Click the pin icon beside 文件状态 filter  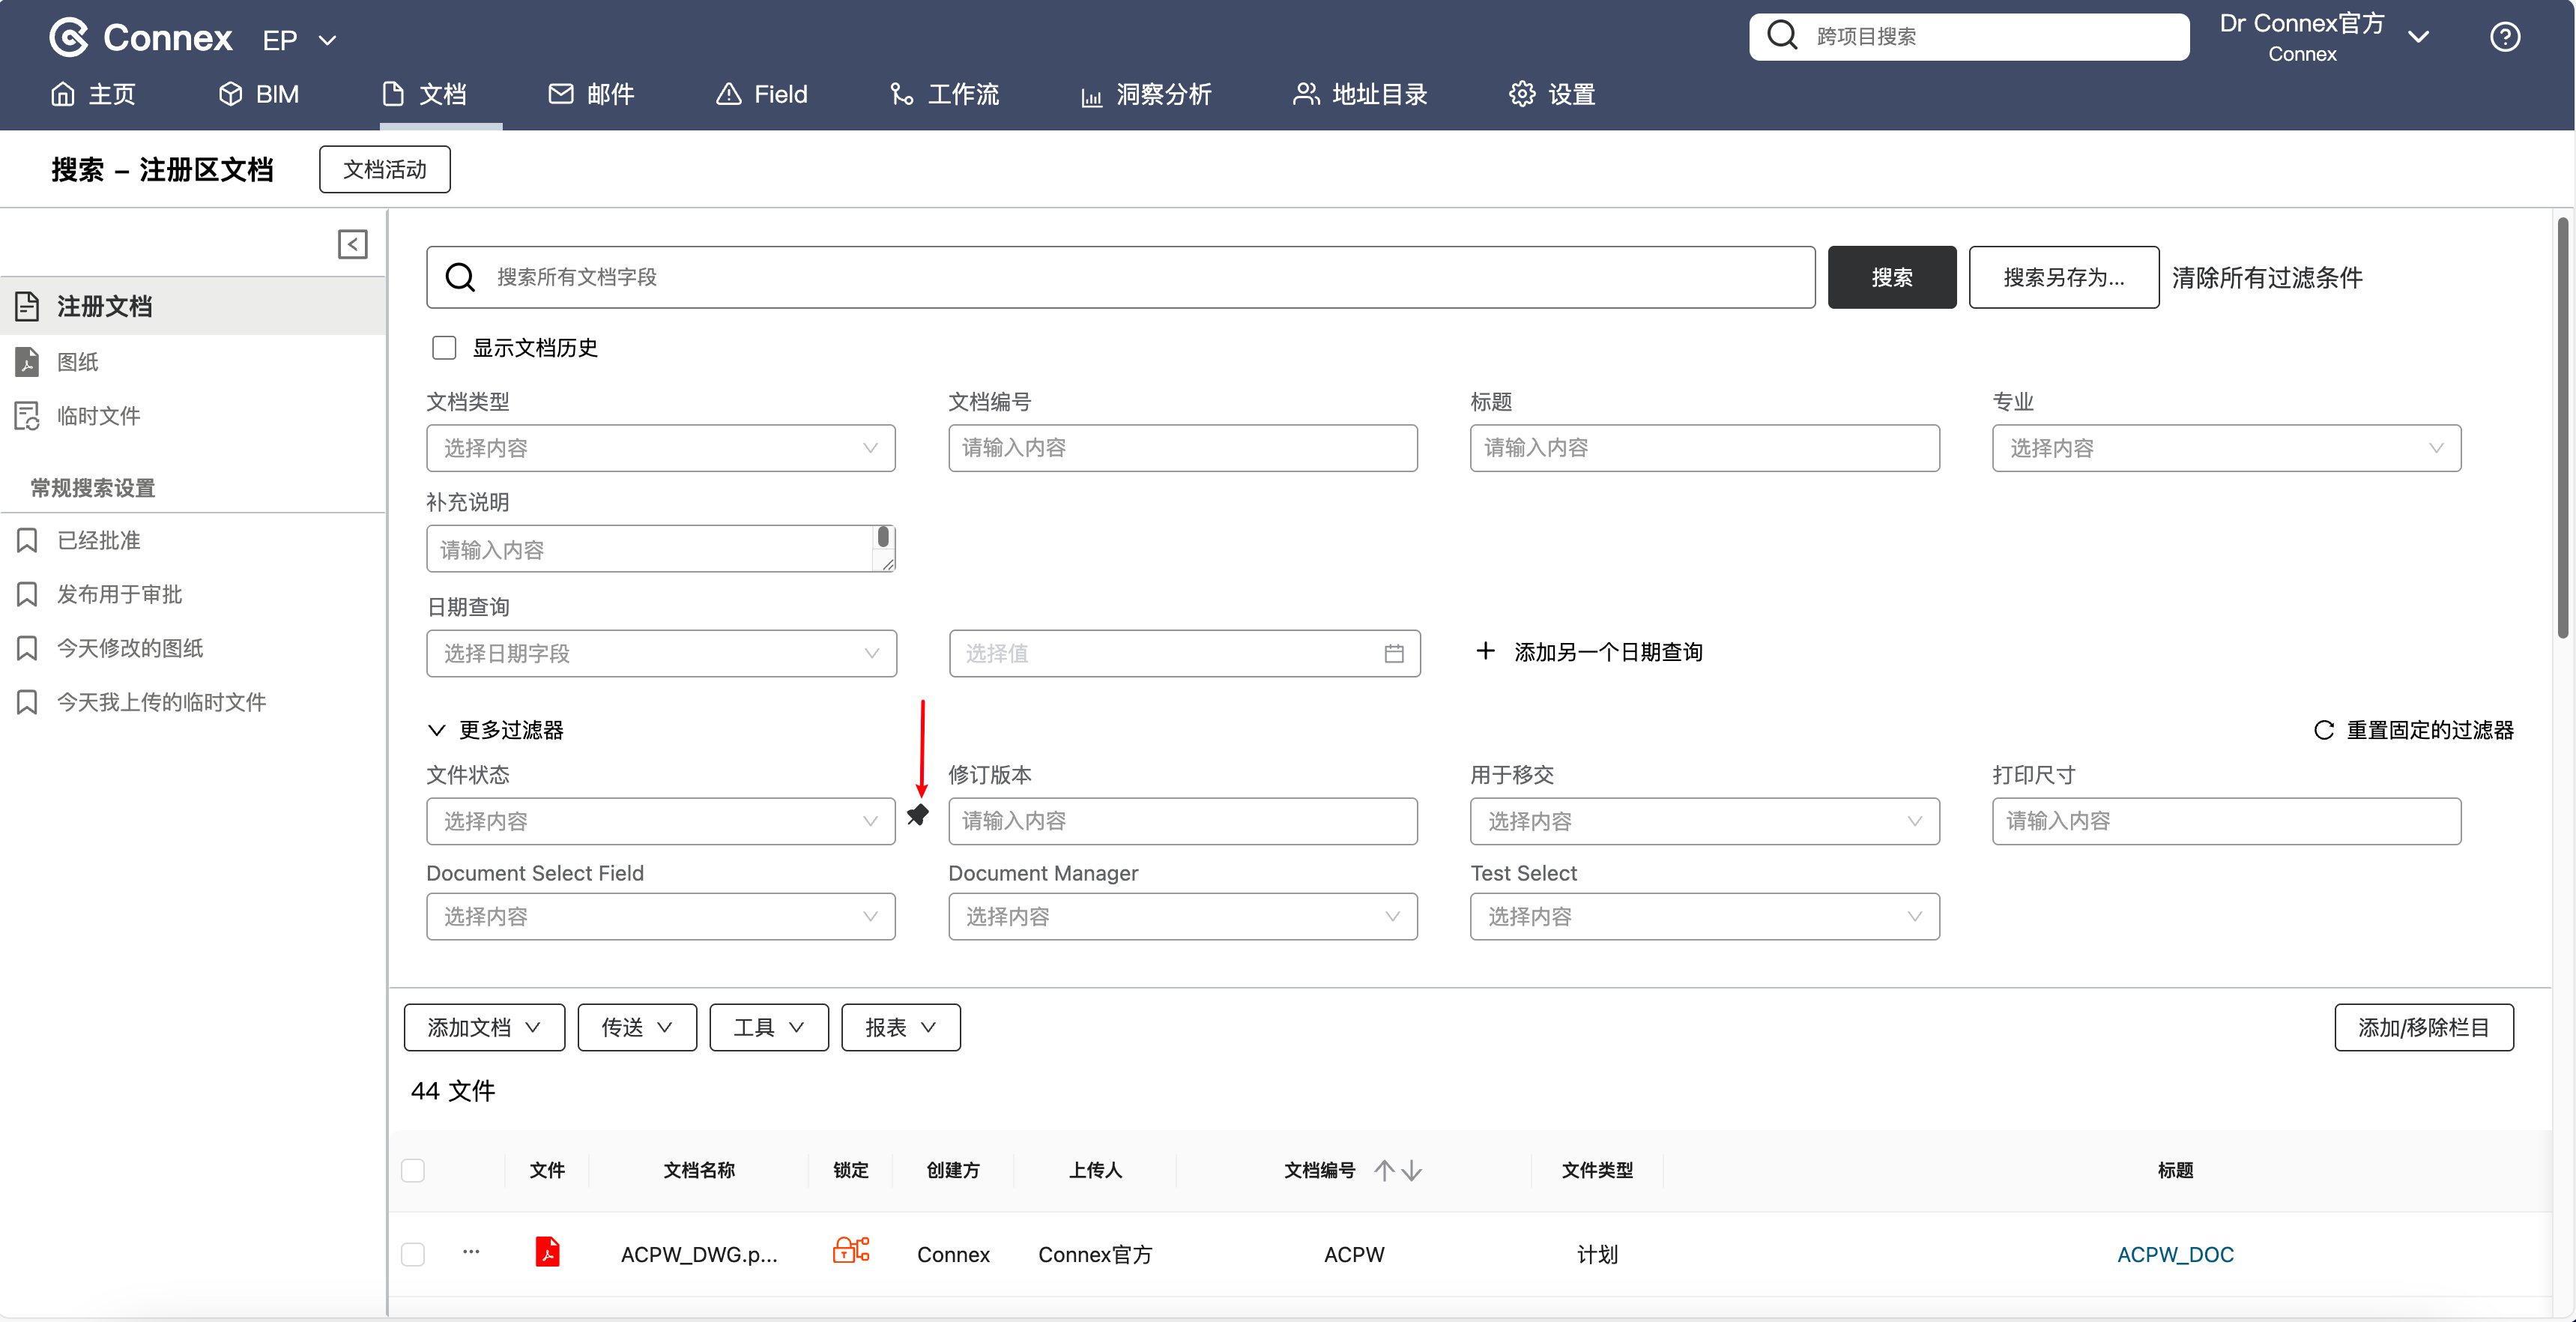pyautogui.click(x=917, y=815)
